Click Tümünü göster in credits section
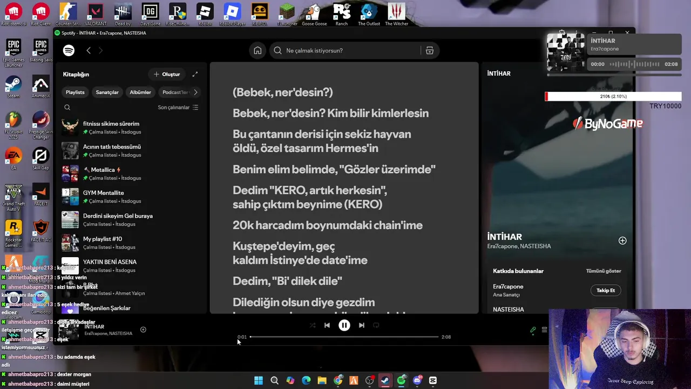 click(x=604, y=271)
